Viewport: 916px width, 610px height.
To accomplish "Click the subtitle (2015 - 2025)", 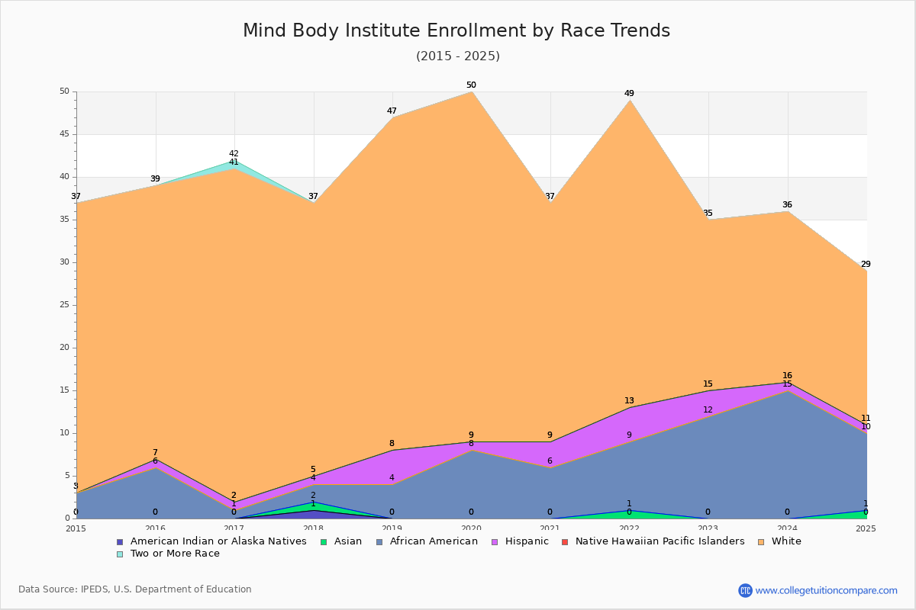I will tap(458, 56).
